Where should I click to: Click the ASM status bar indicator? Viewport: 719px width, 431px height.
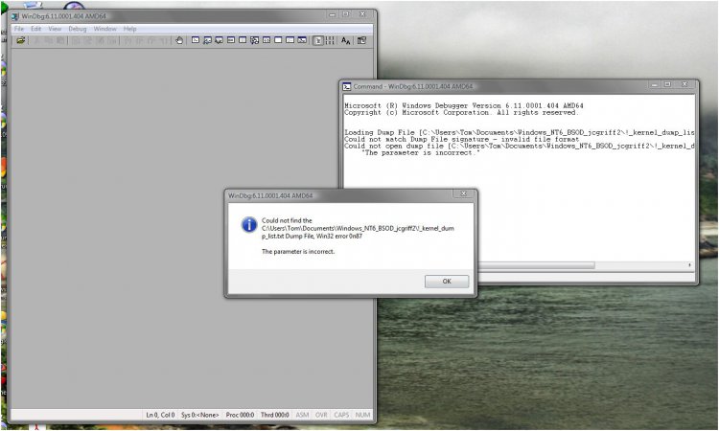coord(302,415)
